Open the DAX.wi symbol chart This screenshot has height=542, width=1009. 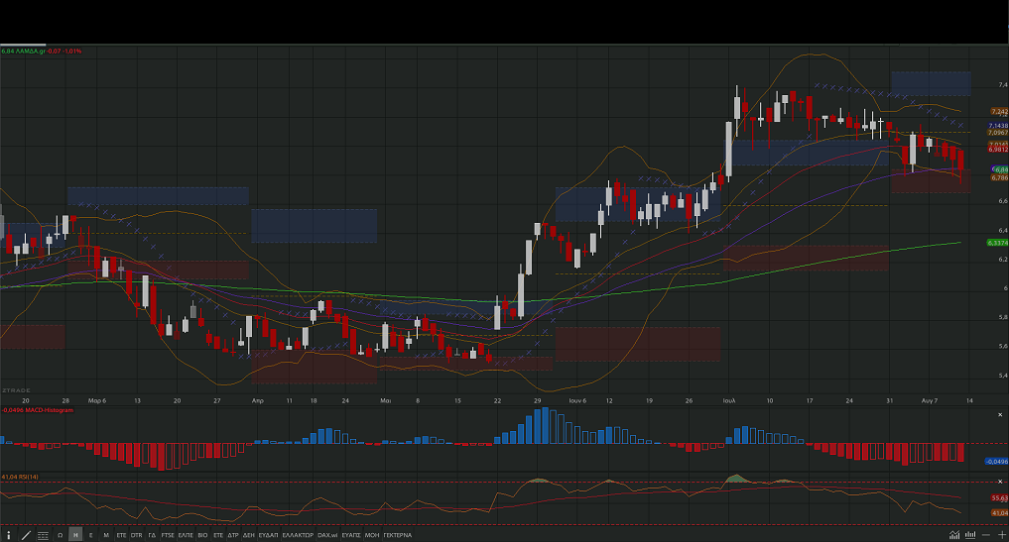[327, 535]
